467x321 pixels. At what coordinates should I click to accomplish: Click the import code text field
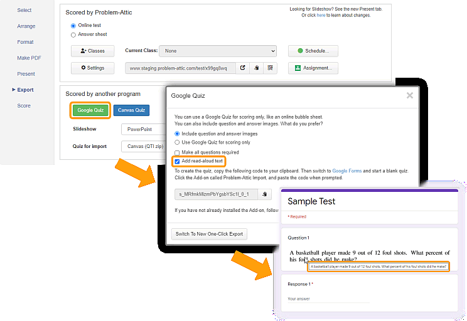(216, 194)
